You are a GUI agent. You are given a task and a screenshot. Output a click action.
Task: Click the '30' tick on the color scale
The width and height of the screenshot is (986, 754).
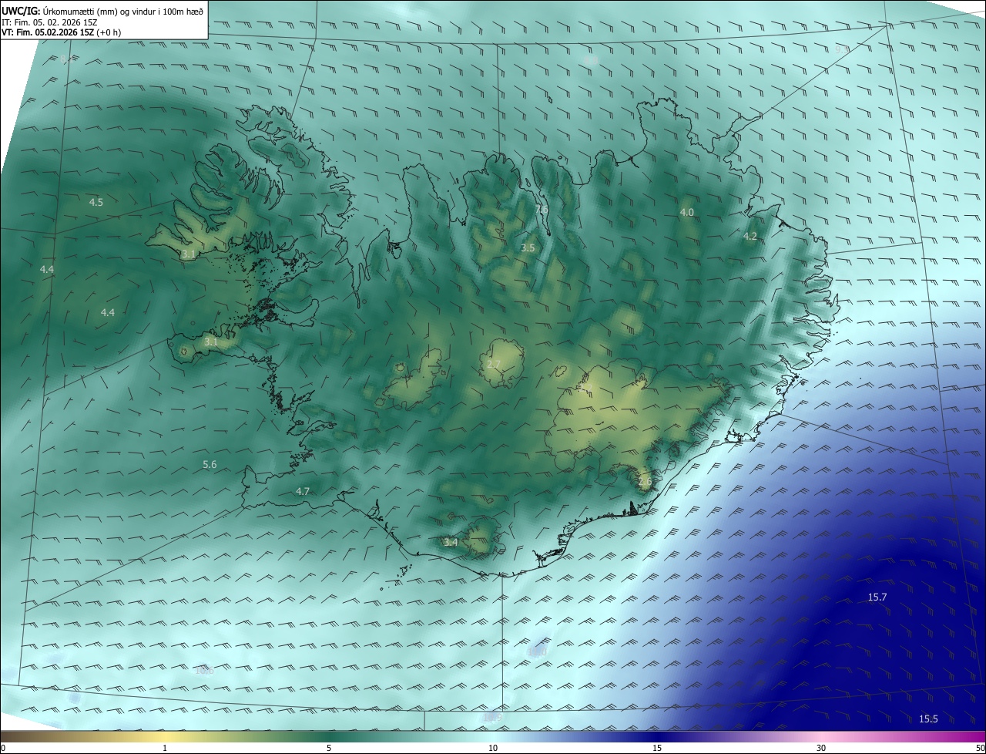(x=821, y=748)
